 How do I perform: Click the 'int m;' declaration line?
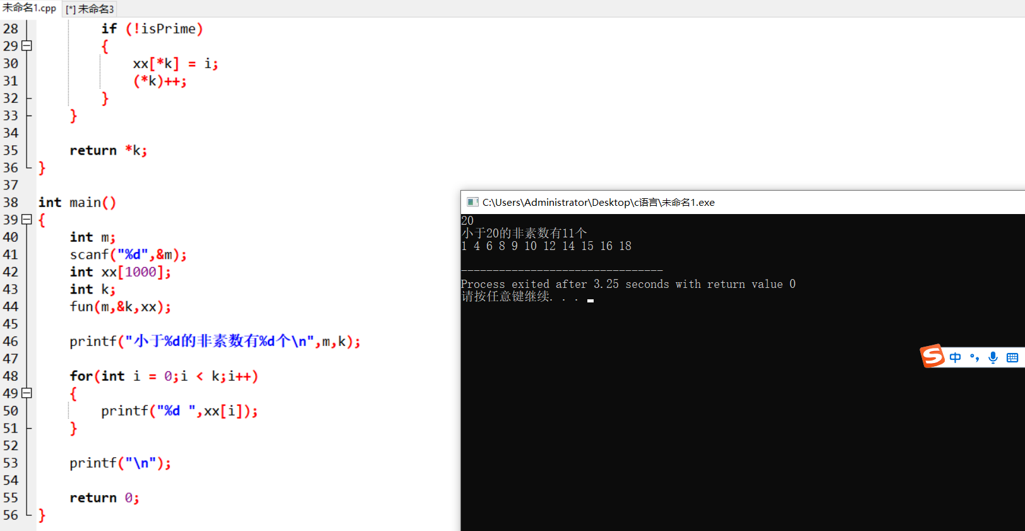pyautogui.click(x=92, y=237)
